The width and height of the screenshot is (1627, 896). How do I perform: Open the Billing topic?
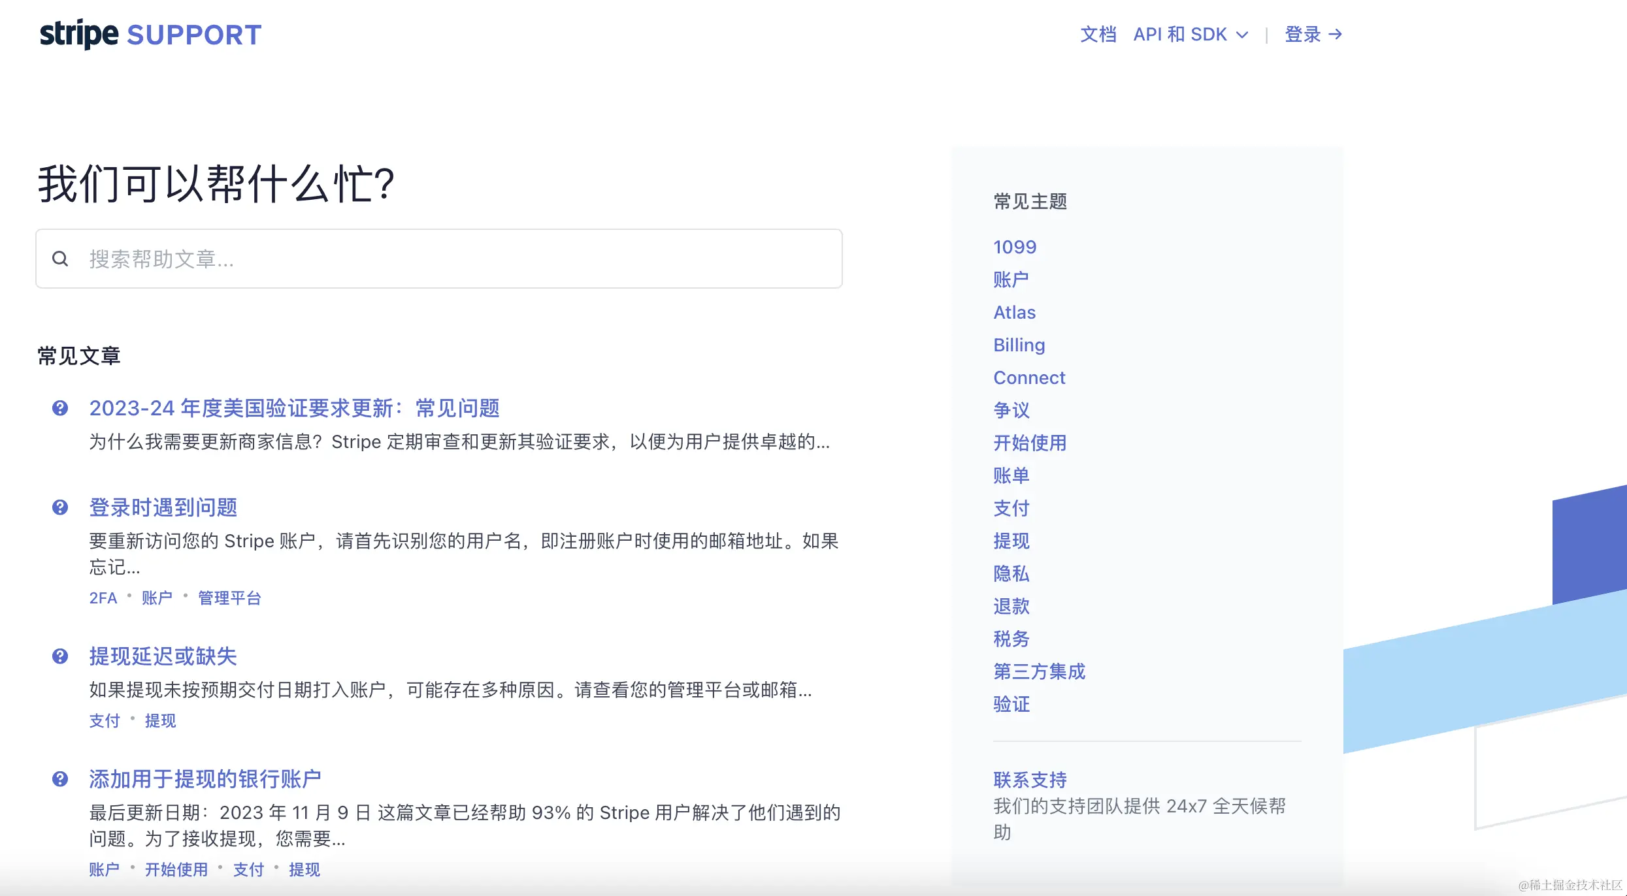1019,345
